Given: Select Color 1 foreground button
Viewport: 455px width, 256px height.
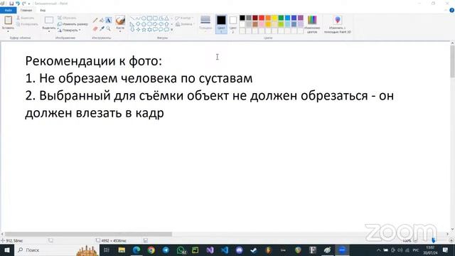Looking at the screenshot, I should pyautogui.click(x=221, y=24).
